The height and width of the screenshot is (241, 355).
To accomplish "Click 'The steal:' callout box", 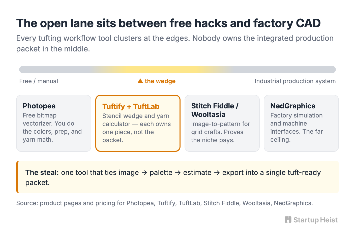I will click(x=177, y=177).
